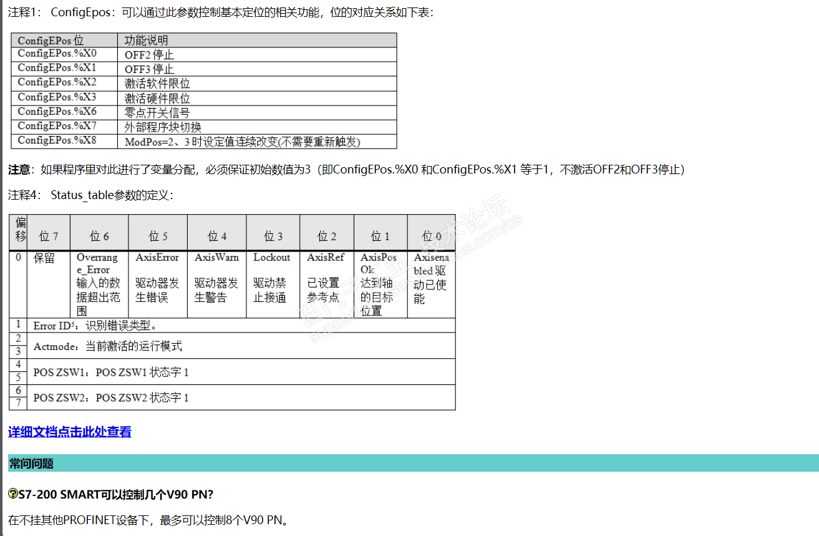Click the 'ConfigEPos 位' column header
The width and height of the screenshot is (819, 536).
tap(65, 41)
